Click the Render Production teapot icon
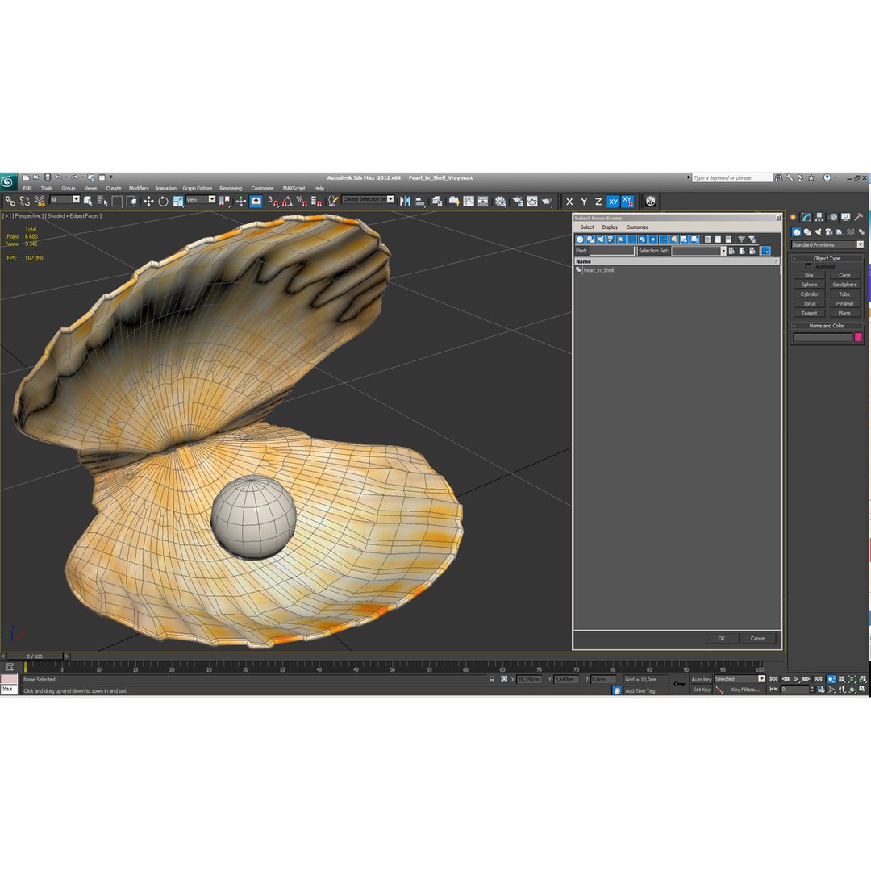This screenshot has height=871, width=871. (547, 201)
